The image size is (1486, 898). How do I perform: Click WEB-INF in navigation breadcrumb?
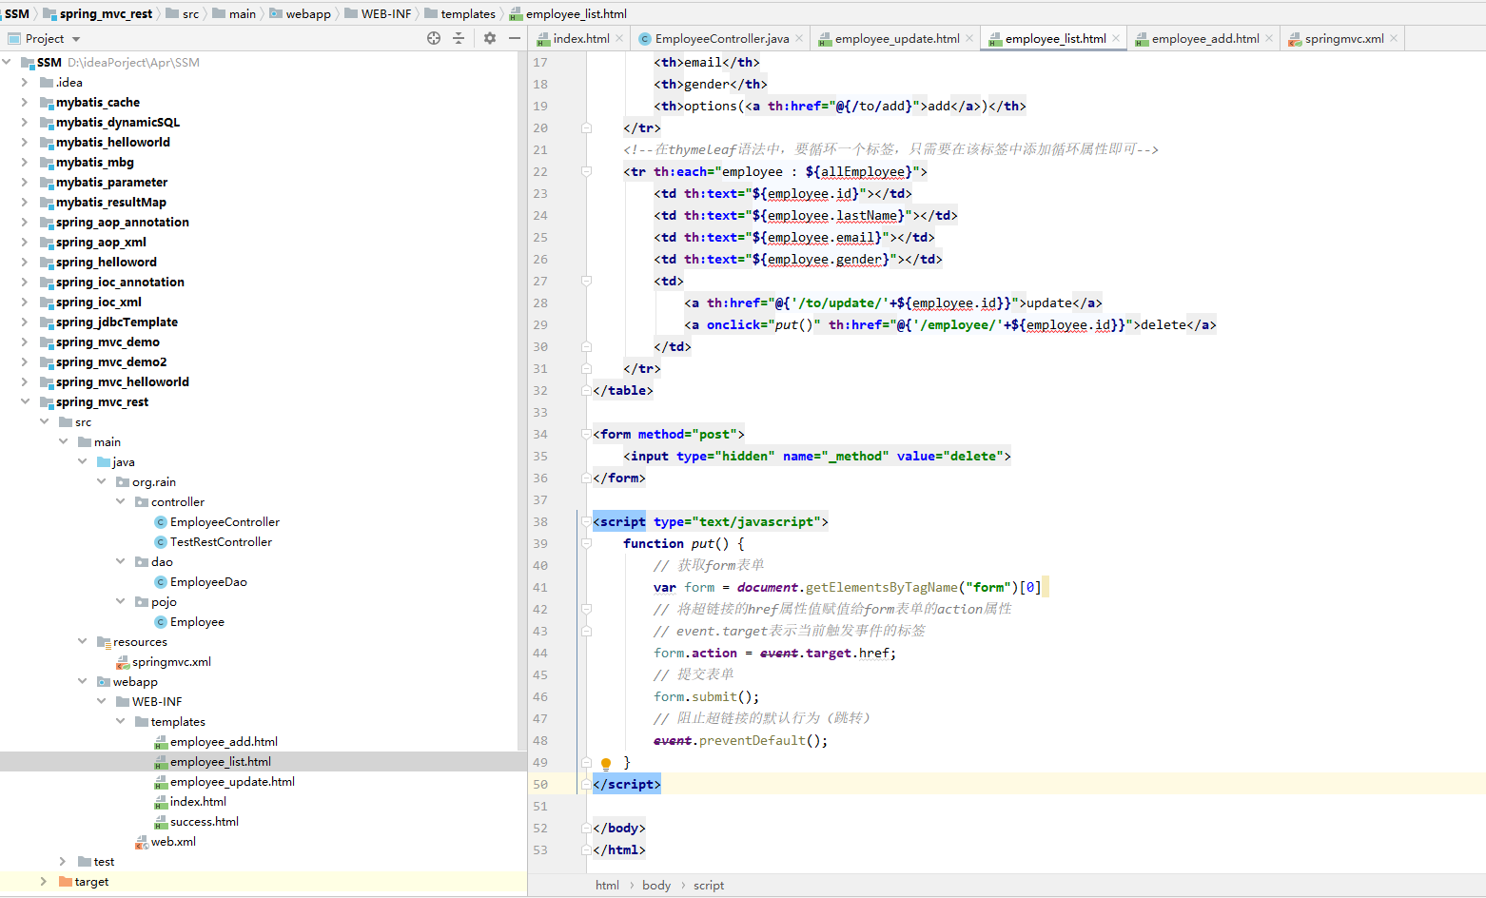click(x=386, y=13)
